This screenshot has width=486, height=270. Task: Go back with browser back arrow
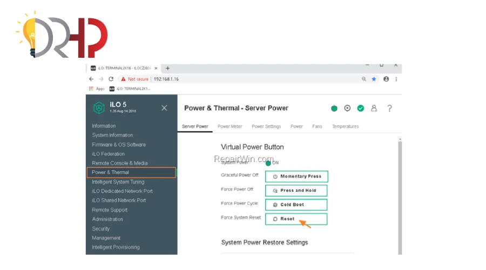pyautogui.click(x=91, y=79)
